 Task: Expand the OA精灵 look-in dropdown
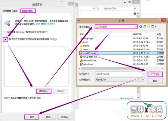[x=136, y=27]
